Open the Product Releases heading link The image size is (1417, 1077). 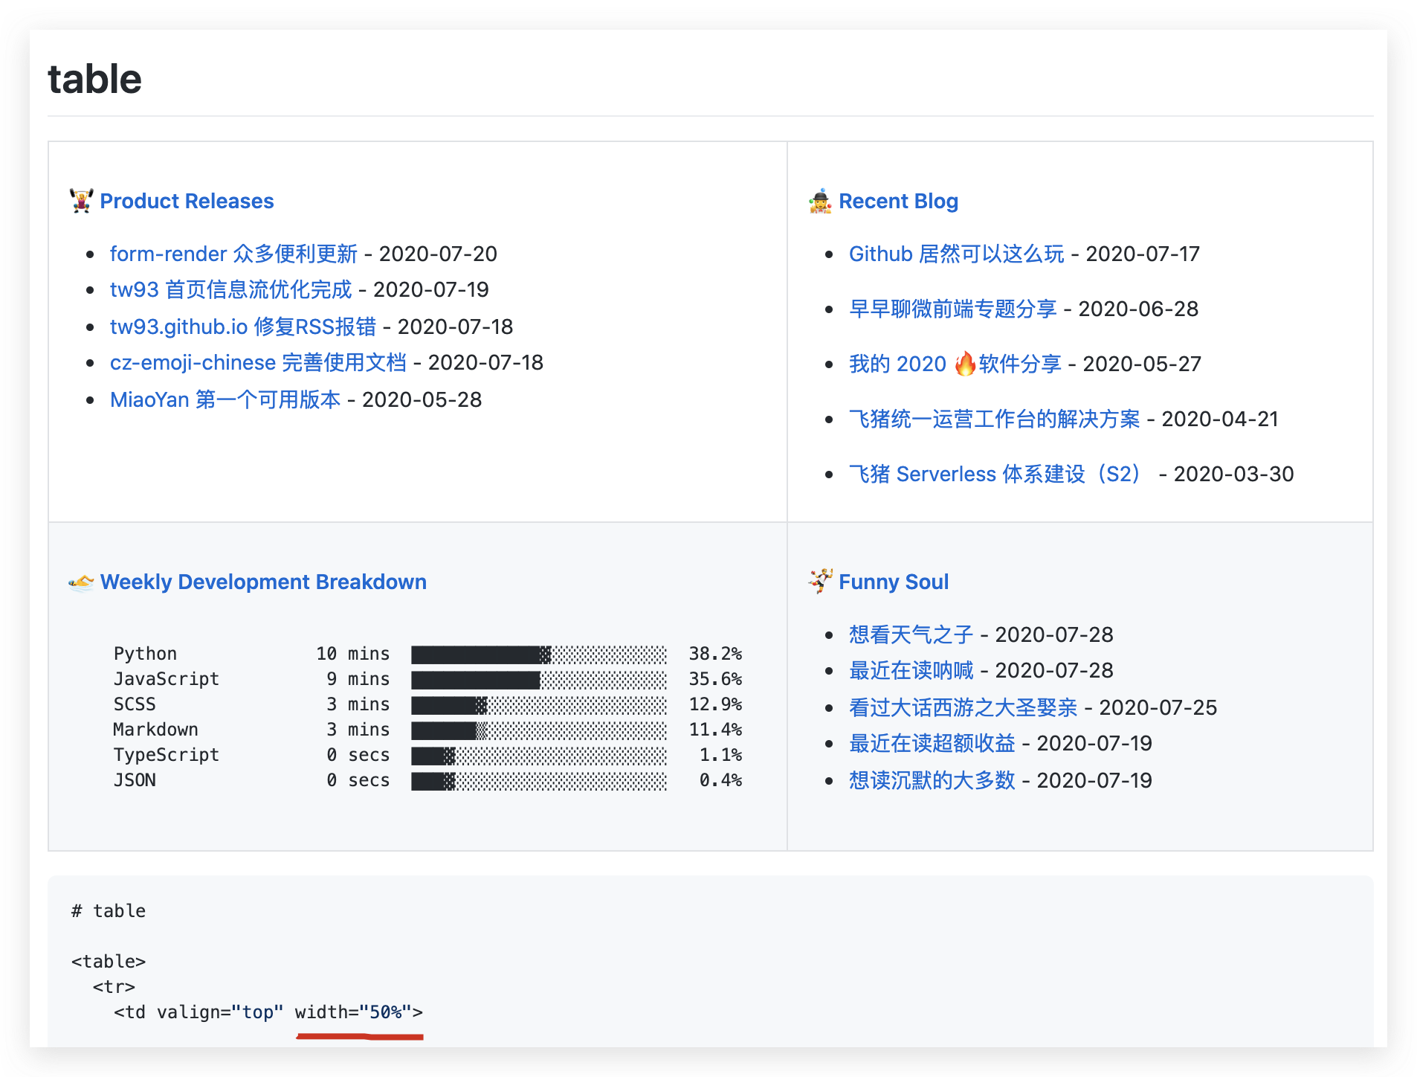pyautogui.click(x=187, y=201)
